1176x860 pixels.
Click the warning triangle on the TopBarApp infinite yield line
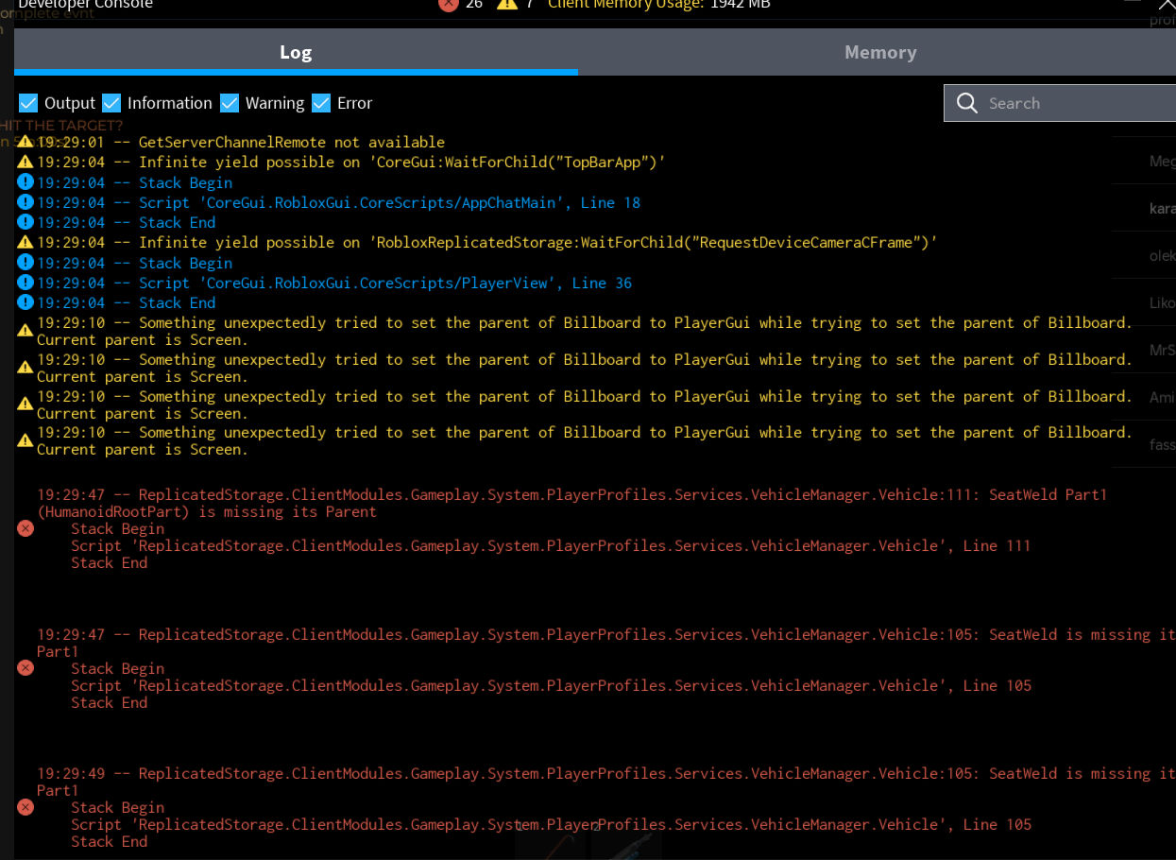point(26,162)
